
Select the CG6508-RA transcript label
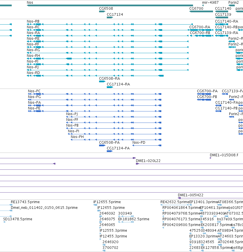(x=110, y=78)
